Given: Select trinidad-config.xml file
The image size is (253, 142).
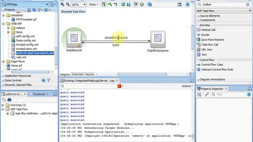Looking at the screenshot, I should point(27,45).
